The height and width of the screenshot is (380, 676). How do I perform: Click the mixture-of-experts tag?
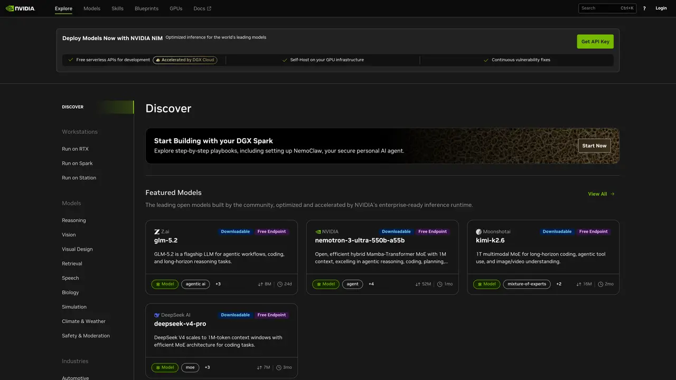[x=527, y=284]
